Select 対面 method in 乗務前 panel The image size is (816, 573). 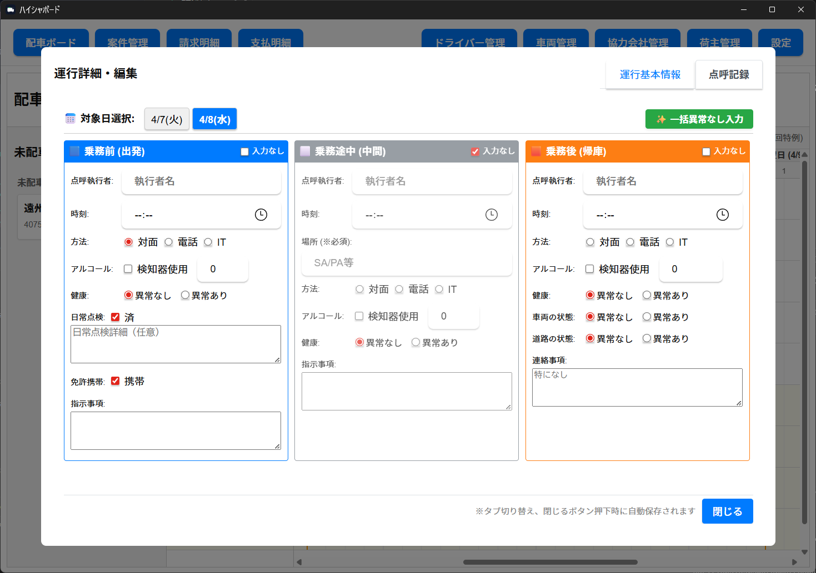coord(128,242)
